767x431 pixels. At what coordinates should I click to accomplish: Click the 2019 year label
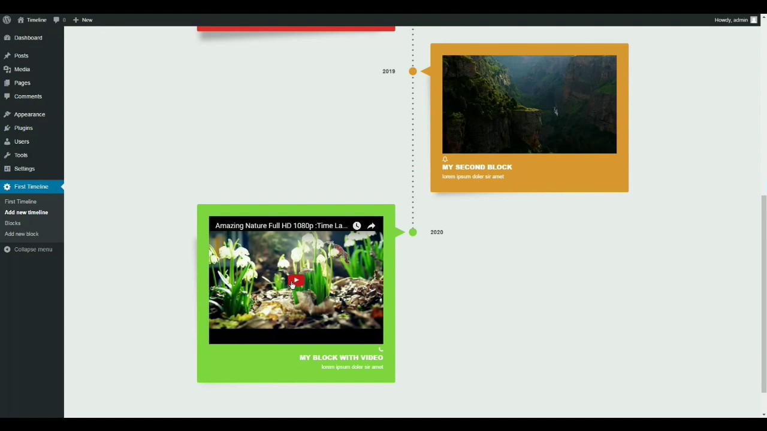(389, 71)
